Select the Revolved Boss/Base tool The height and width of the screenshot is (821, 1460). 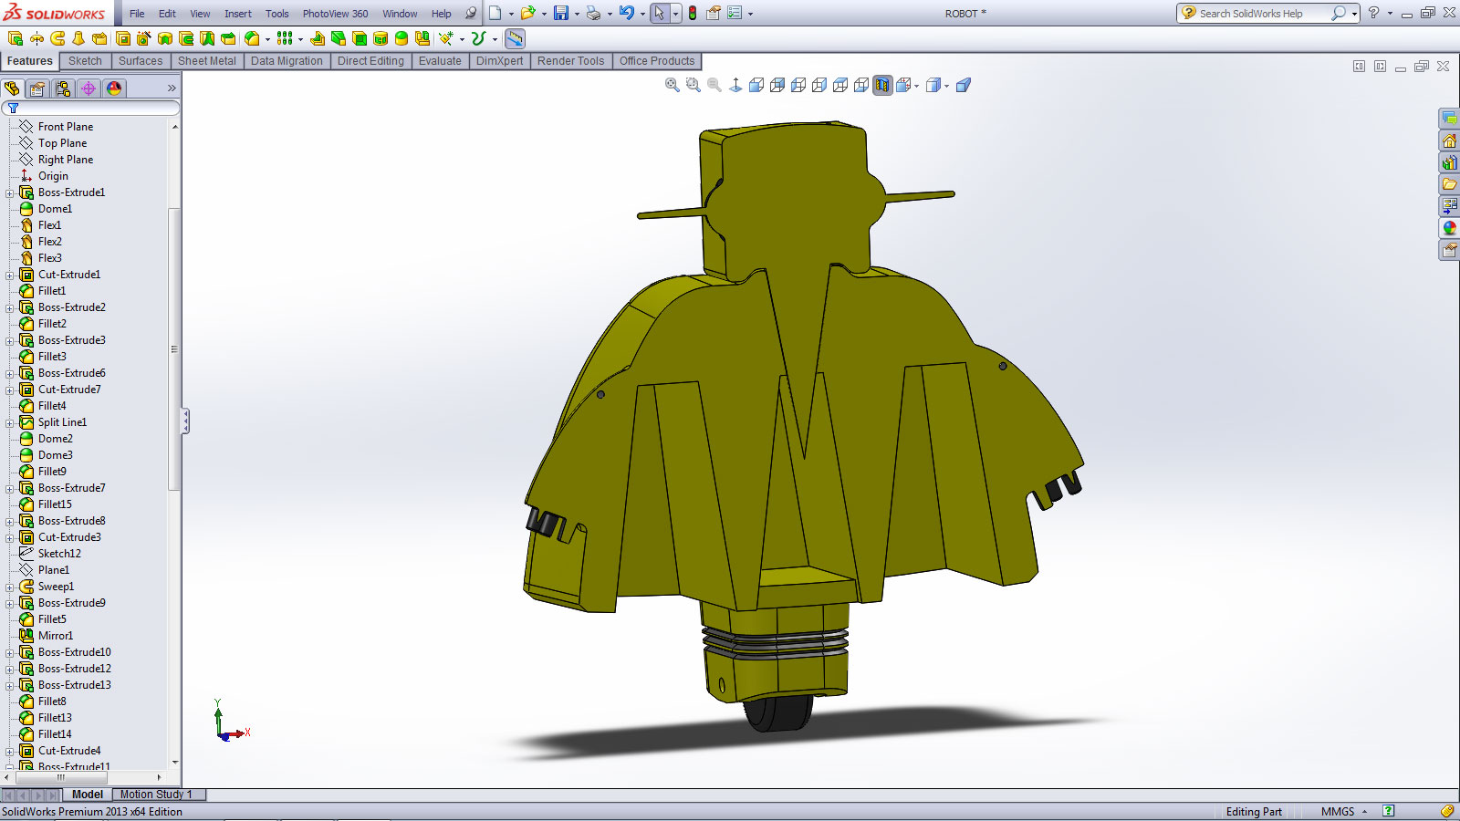[36, 38]
